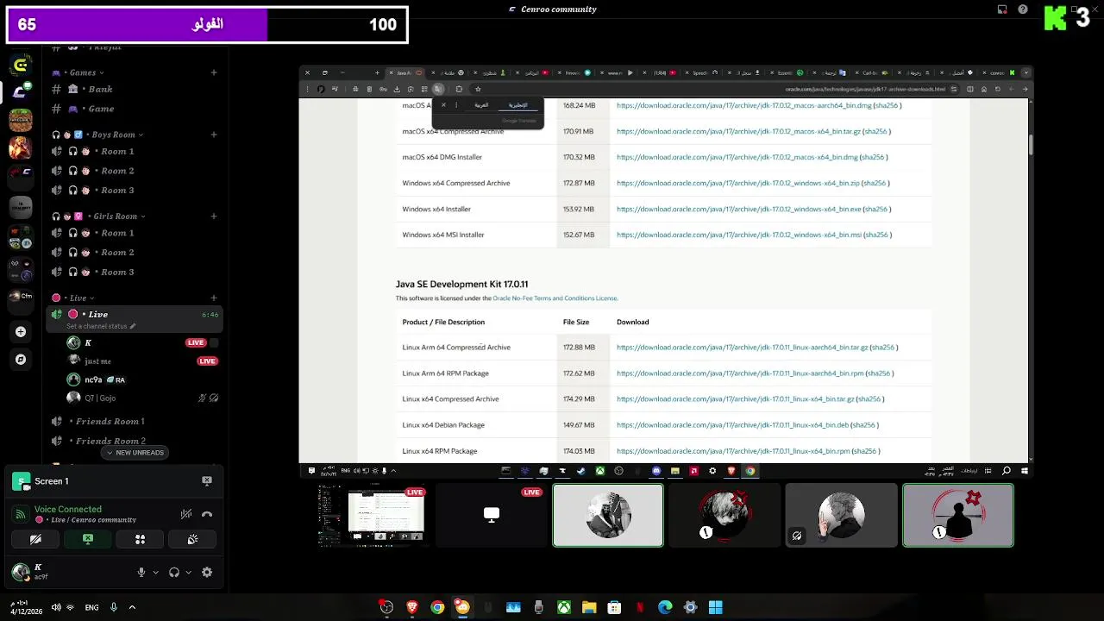Click Set a channel status text
1104x621 pixels.
[x=97, y=327]
